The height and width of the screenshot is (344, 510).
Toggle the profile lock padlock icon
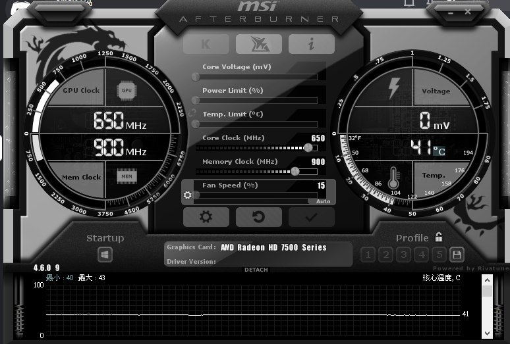439,237
